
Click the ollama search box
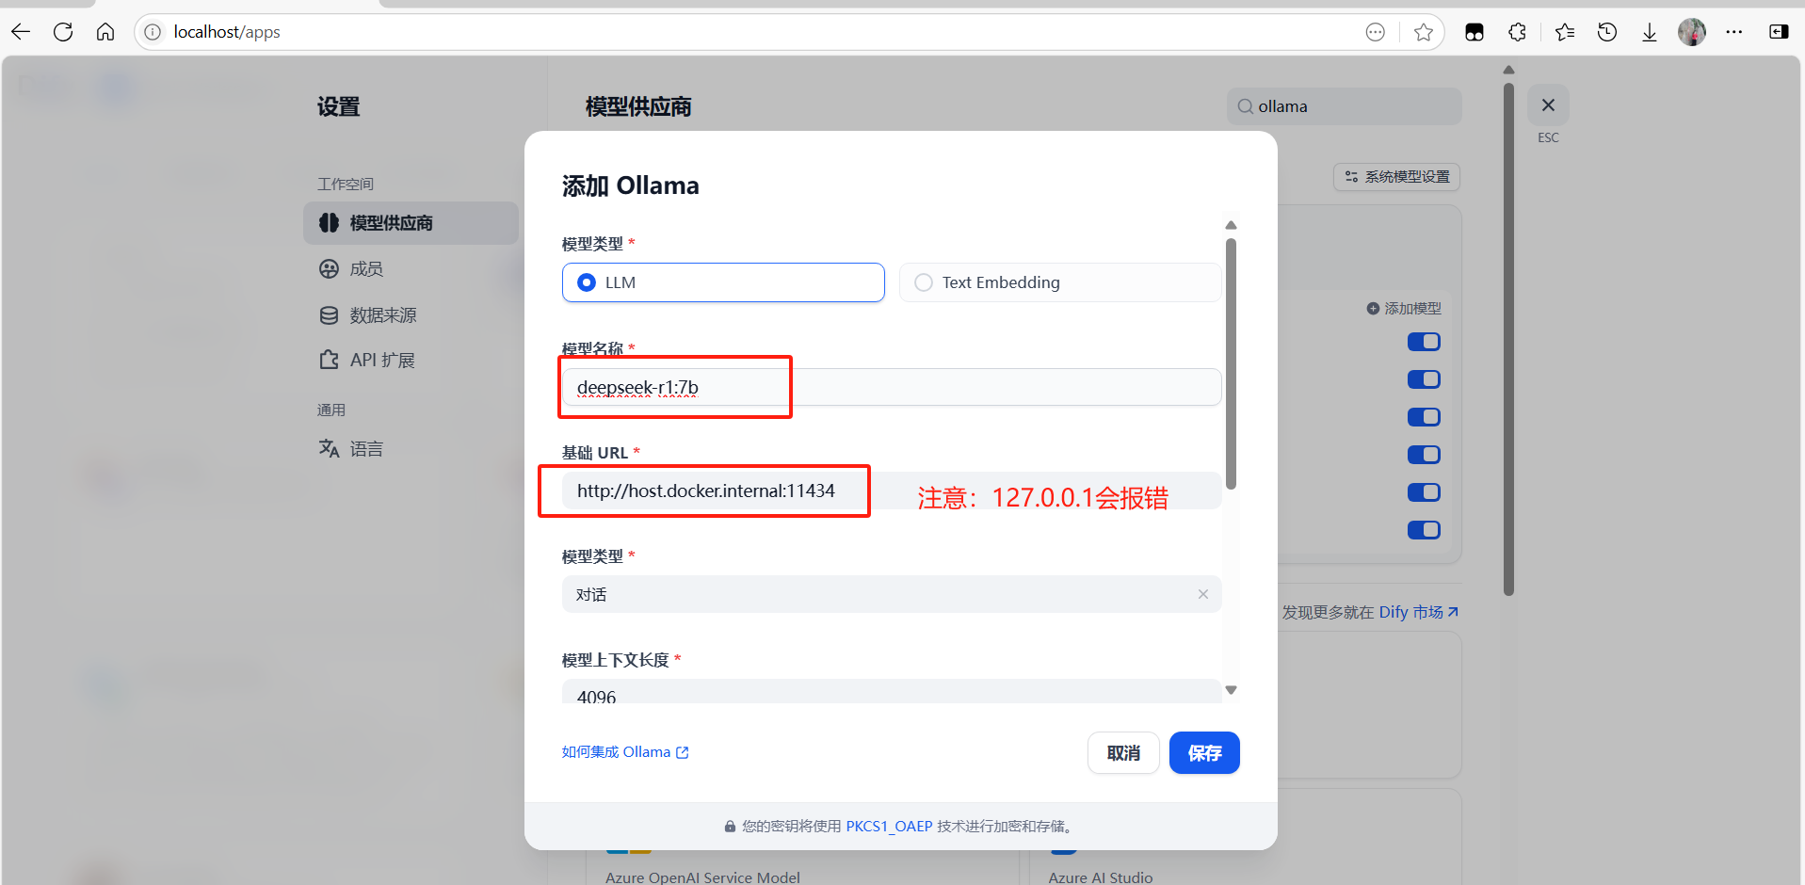click(x=1344, y=106)
